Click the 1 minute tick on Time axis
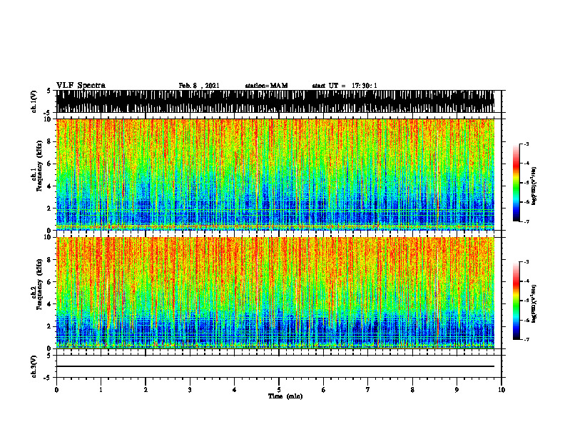 click(101, 390)
